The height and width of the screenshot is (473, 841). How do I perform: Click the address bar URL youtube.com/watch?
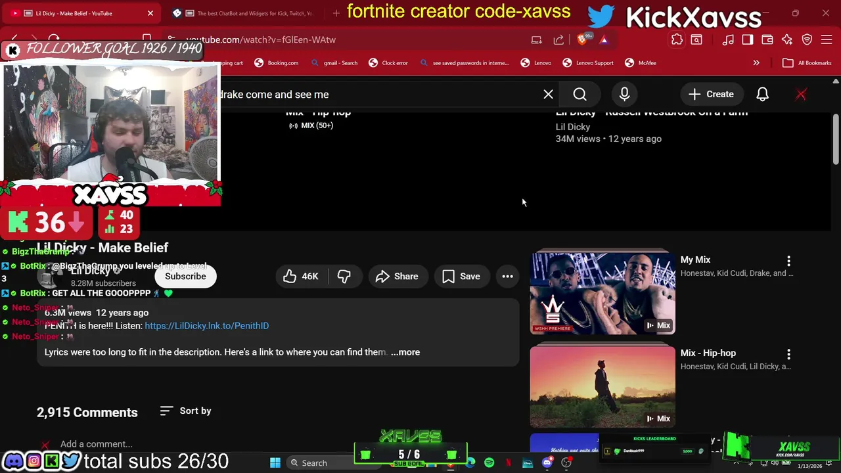[261, 40]
